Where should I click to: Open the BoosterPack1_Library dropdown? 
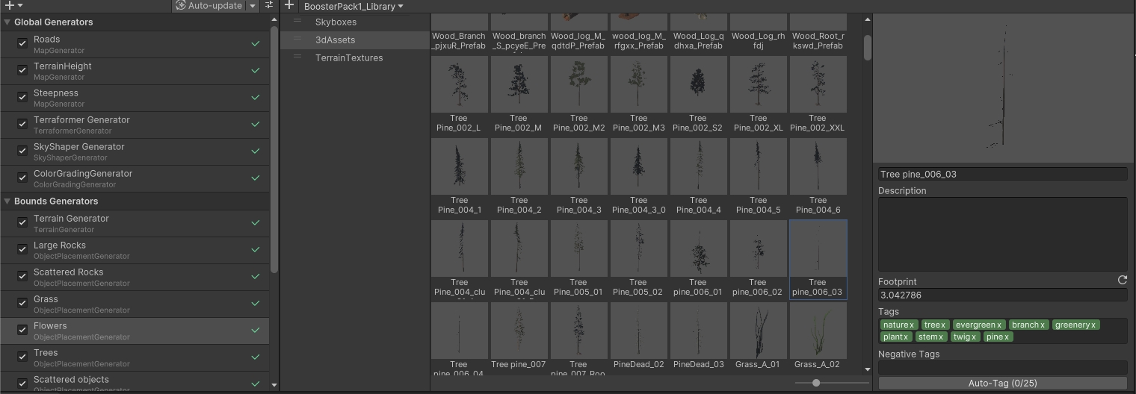pos(354,6)
